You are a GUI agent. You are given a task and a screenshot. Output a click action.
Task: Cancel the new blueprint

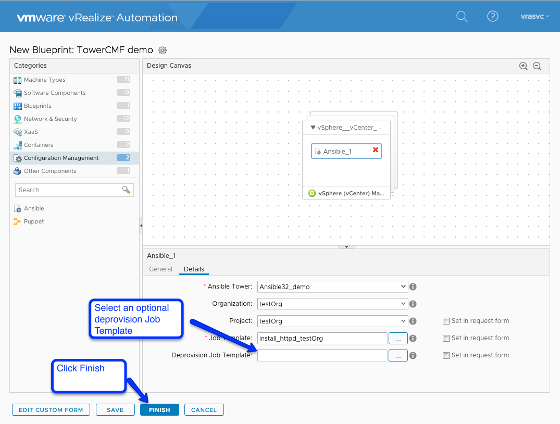[x=204, y=410]
